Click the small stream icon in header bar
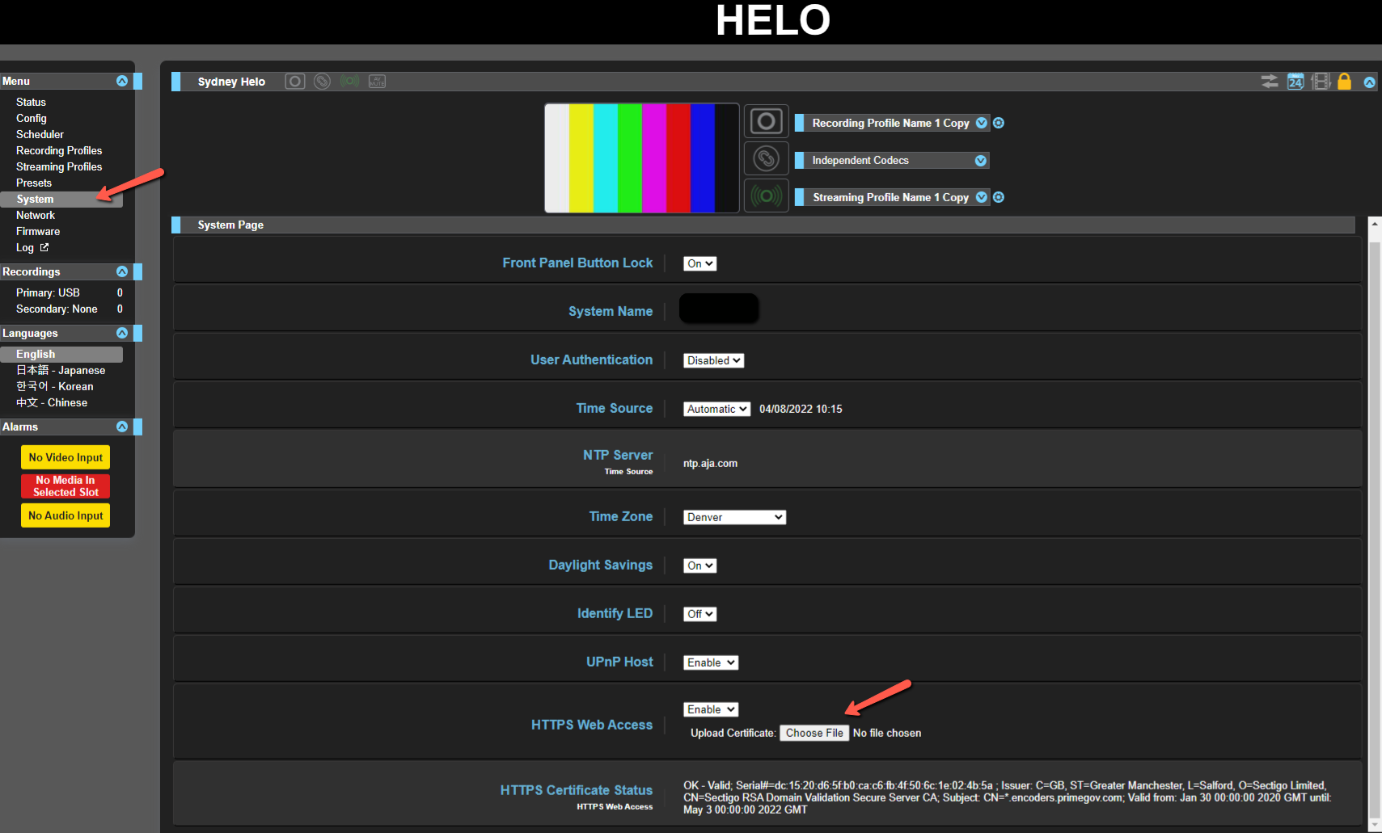 349,82
